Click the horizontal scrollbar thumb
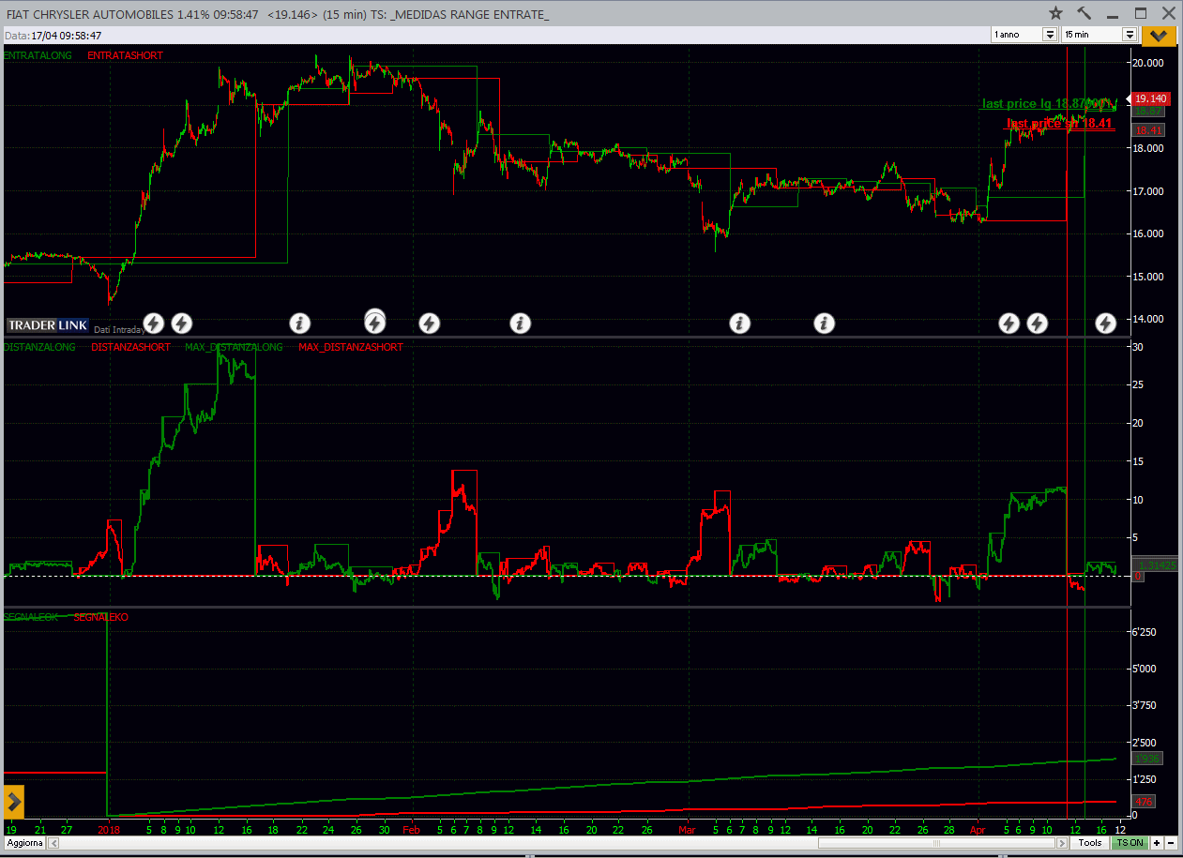 click(x=936, y=843)
